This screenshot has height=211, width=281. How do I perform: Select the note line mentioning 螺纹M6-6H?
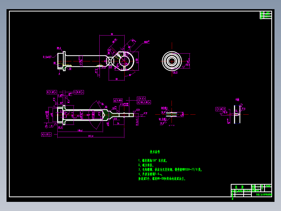162,179
